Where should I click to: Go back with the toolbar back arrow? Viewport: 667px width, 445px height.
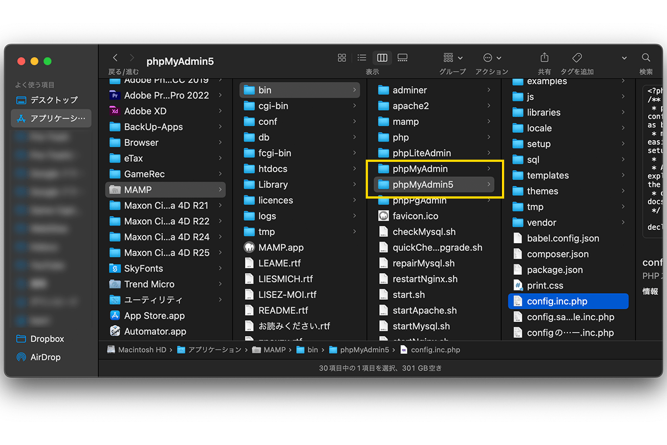tap(115, 58)
